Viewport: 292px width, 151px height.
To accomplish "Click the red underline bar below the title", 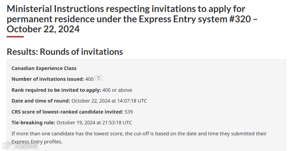I will point(15,37).
